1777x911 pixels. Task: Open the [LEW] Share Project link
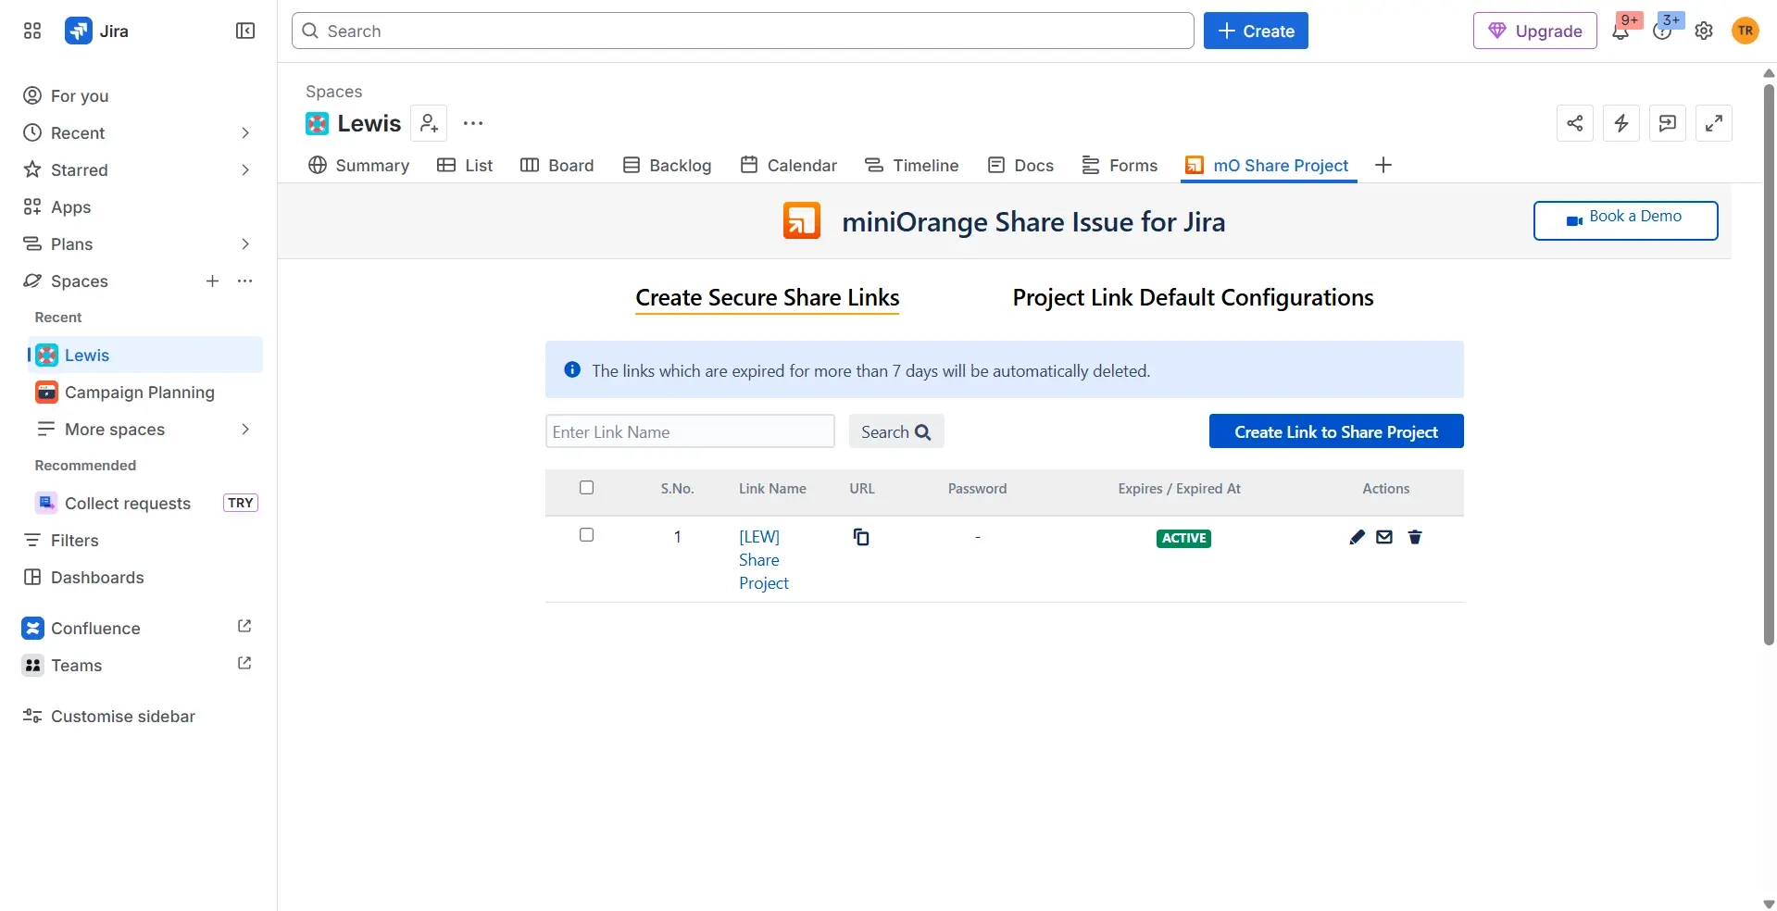[764, 559]
